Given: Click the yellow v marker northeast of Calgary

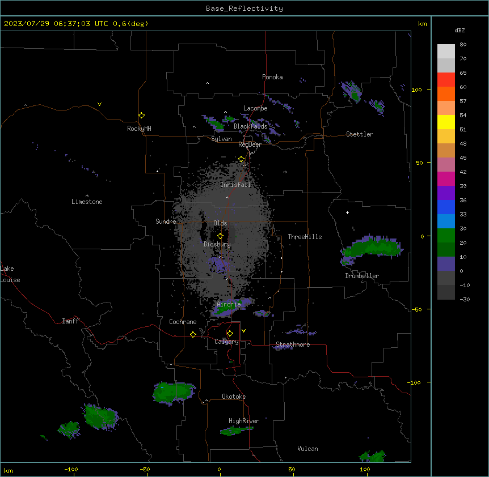Looking at the screenshot, I should (243, 331).
